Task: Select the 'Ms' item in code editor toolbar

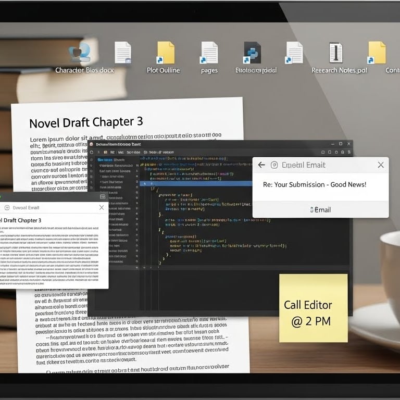Action: pos(121,152)
